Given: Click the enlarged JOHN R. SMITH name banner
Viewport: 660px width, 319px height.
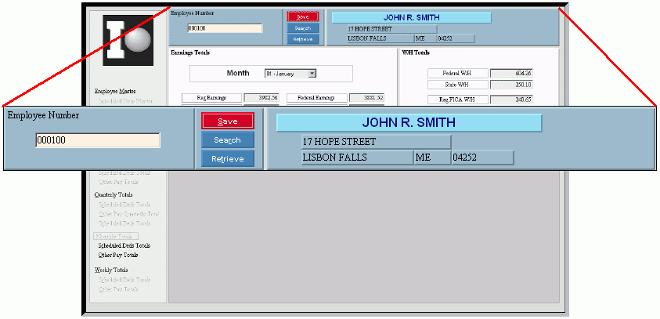Looking at the screenshot, I should [x=409, y=123].
